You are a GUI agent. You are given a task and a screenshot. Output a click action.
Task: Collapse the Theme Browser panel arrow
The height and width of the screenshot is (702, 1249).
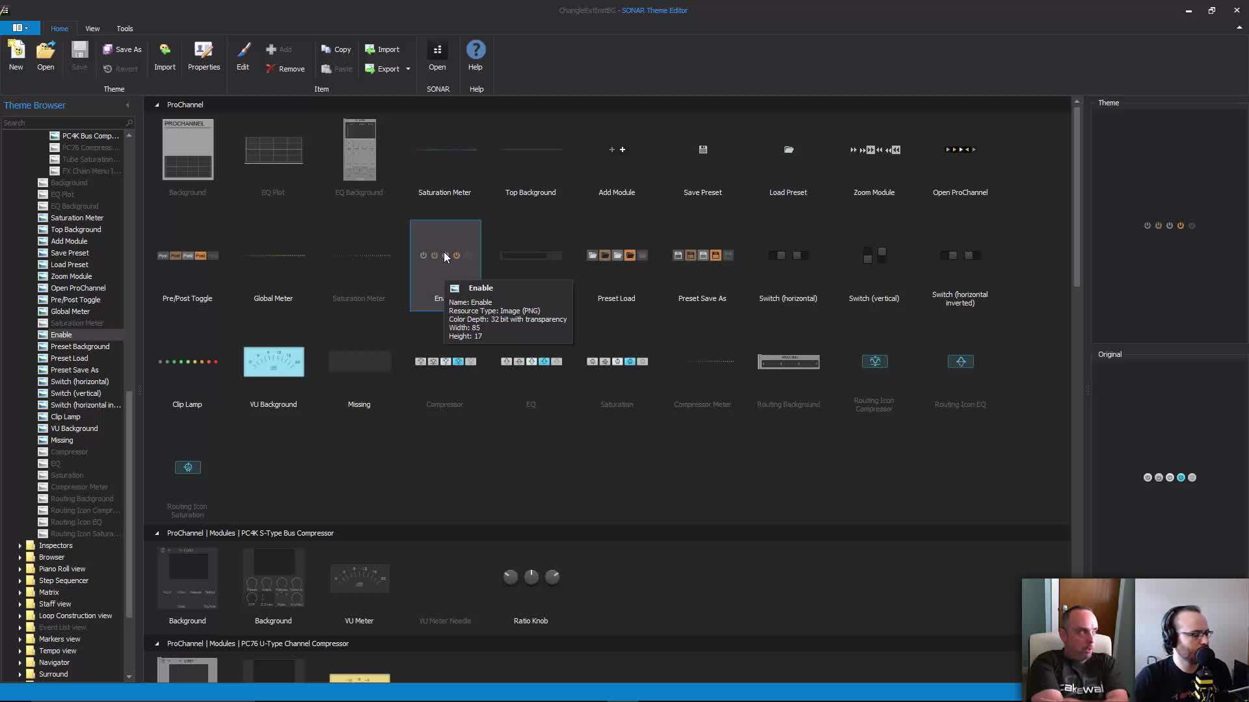click(128, 105)
